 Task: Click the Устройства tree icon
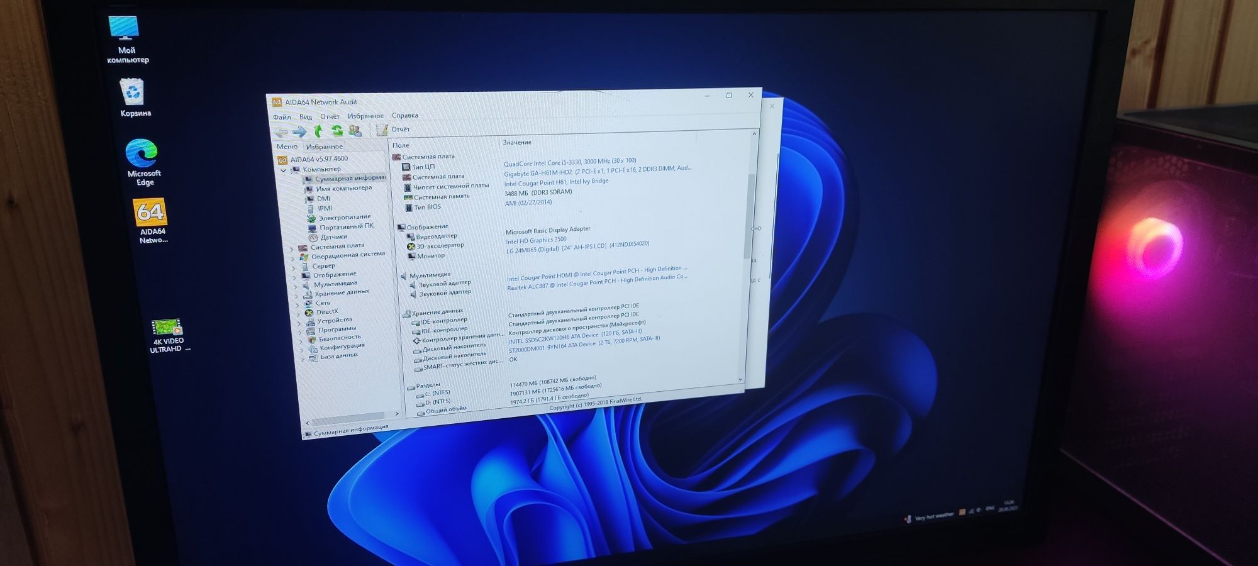[310, 322]
